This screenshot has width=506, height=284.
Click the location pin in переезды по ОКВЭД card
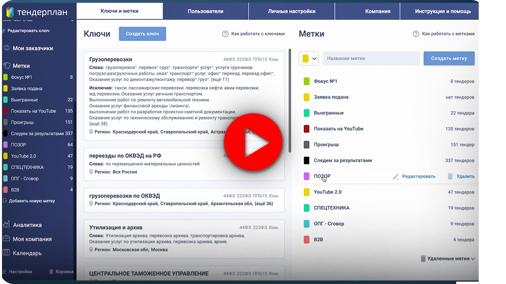91,172
